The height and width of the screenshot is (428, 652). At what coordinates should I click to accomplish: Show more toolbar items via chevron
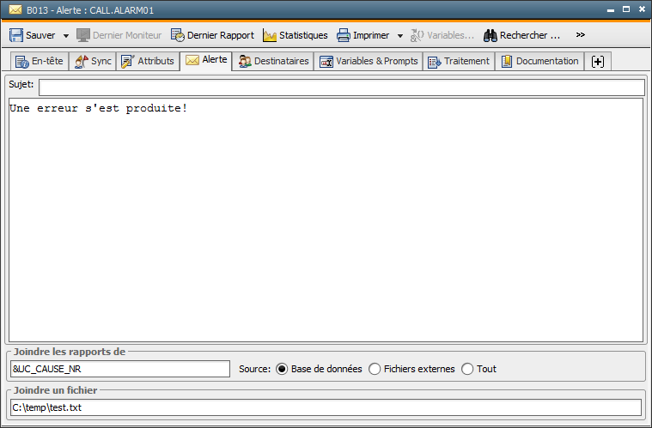(x=581, y=35)
